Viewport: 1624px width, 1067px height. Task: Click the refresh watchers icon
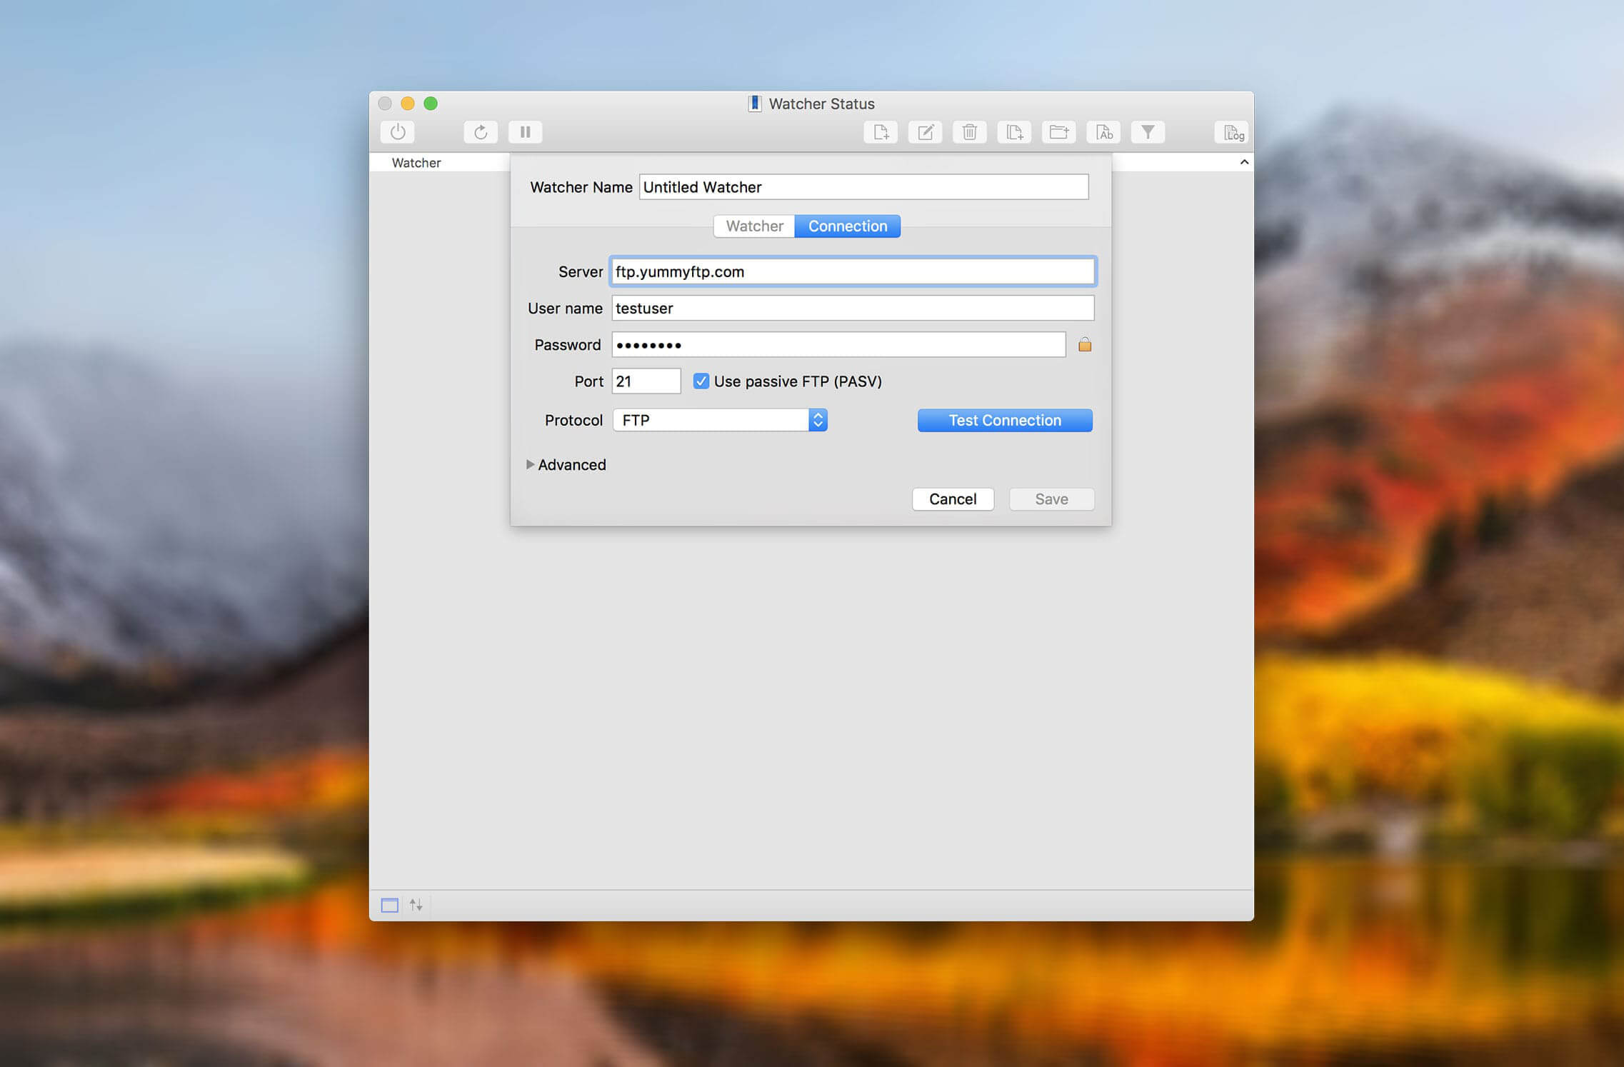(x=481, y=132)
